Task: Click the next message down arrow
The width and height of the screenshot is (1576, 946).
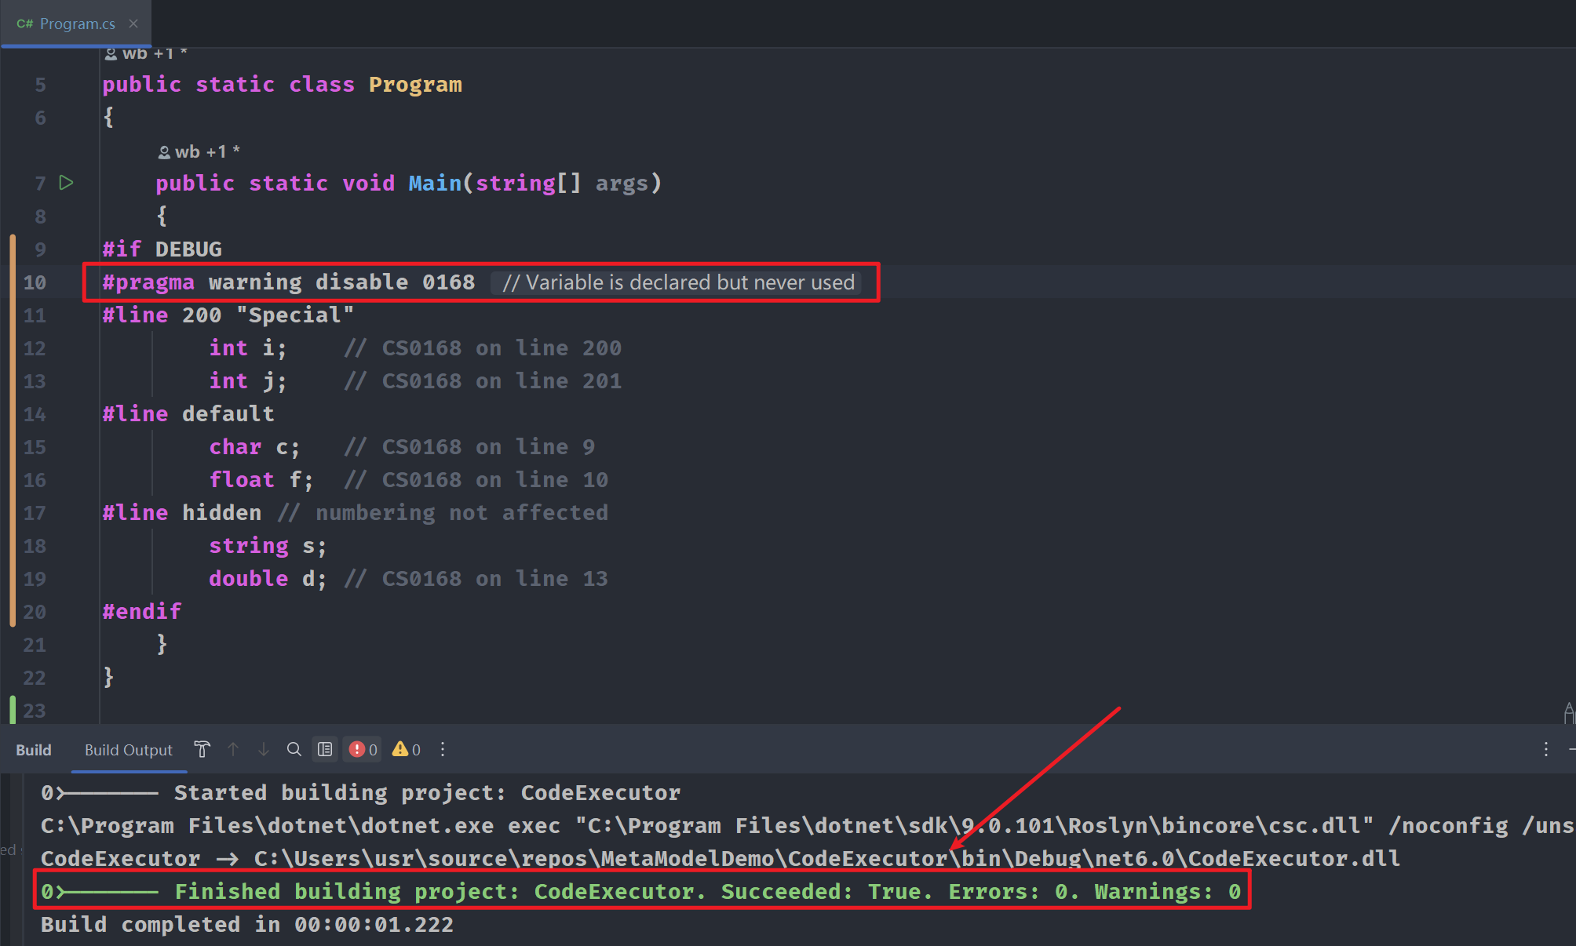Action: click(264, 750)
